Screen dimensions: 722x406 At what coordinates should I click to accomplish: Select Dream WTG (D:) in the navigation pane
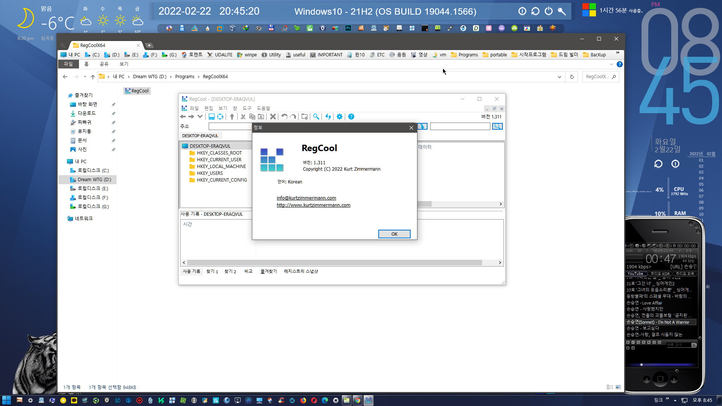click(94, 180)
